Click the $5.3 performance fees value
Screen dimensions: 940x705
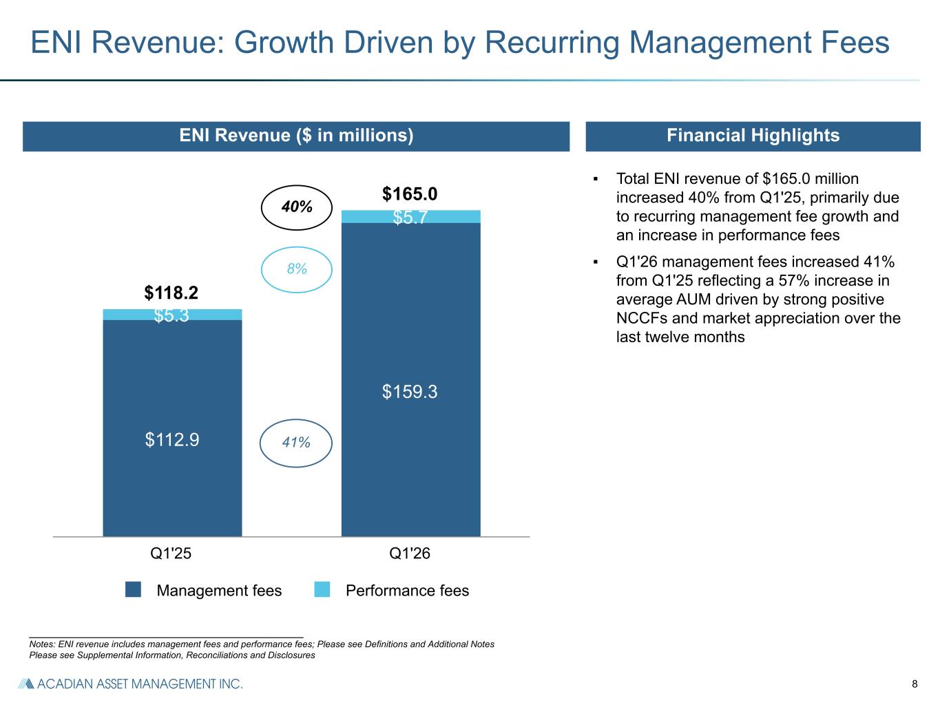tap(171, 315)
